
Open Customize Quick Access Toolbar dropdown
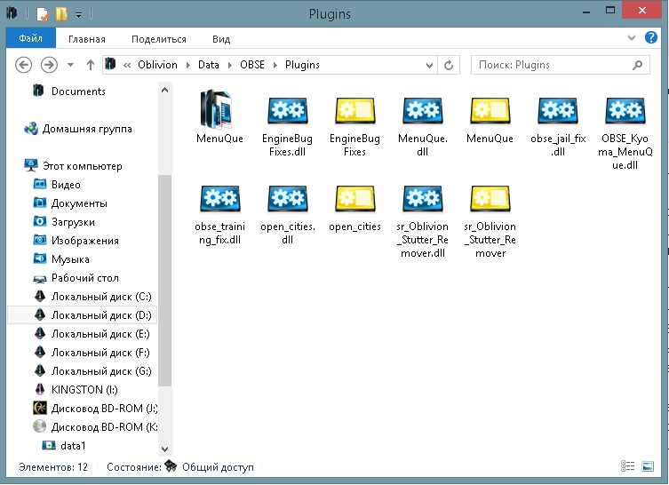tap(78, 15)
